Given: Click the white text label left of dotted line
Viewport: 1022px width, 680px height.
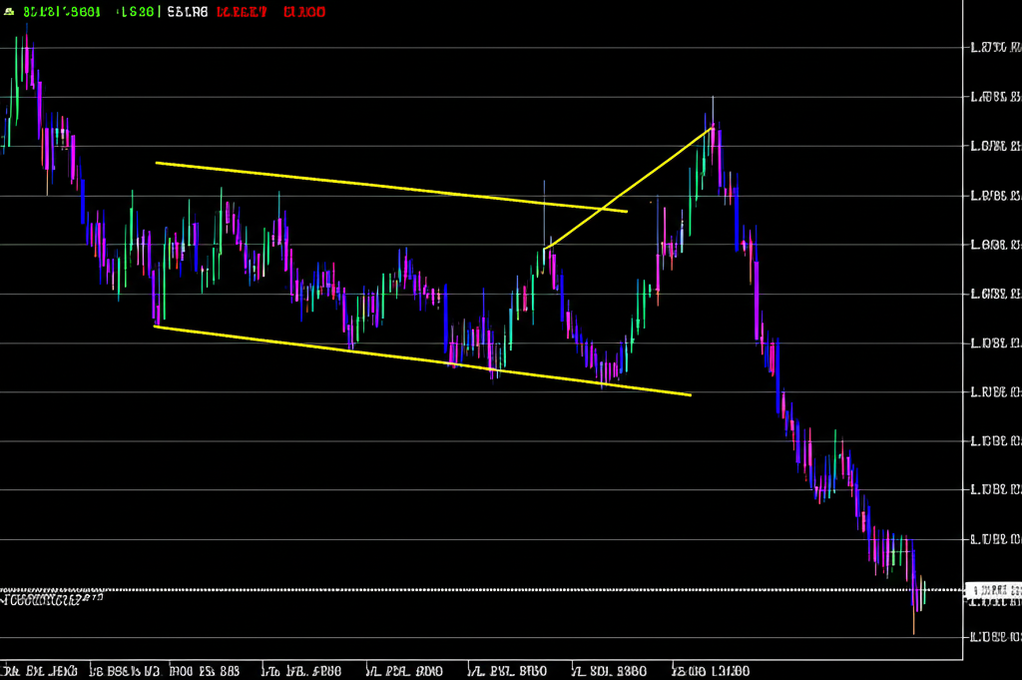Looking at the screenshot, I should pyautogui.click(x=50, y=599).
